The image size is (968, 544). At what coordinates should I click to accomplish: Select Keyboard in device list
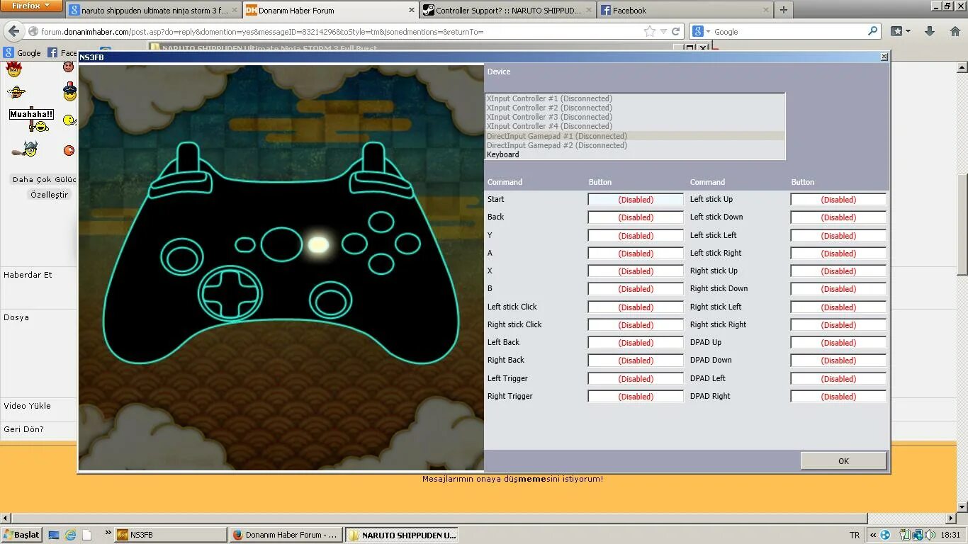tap(634, 154)
